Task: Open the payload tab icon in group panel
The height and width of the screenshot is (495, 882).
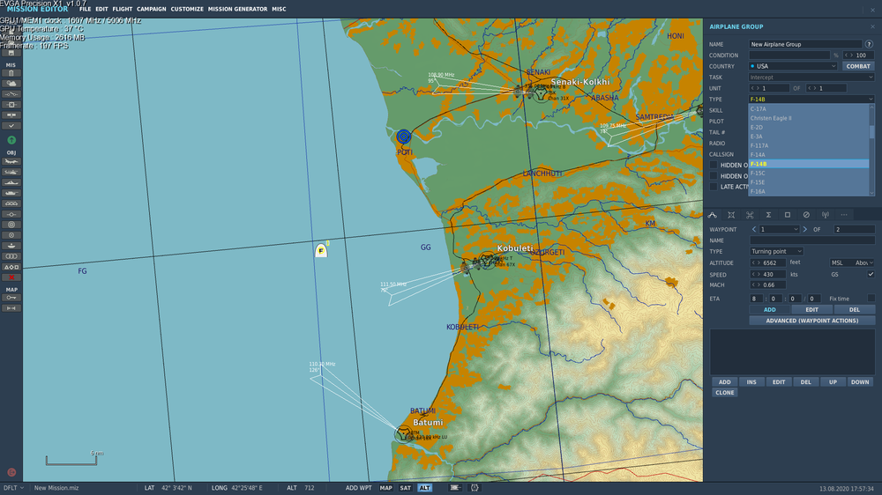Action: (750, 215)
